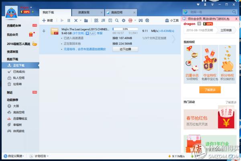
Task: Click the delete X icon in toolbar
Action: click(x=75, y=20)
